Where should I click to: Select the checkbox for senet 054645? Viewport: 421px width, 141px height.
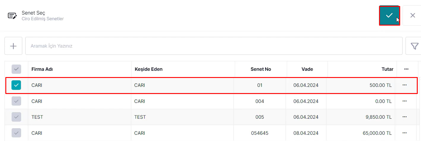click(16, 133)
